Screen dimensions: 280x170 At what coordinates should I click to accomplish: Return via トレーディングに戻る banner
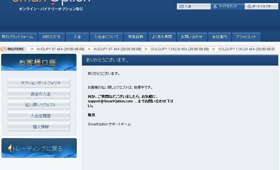(39, 148)
